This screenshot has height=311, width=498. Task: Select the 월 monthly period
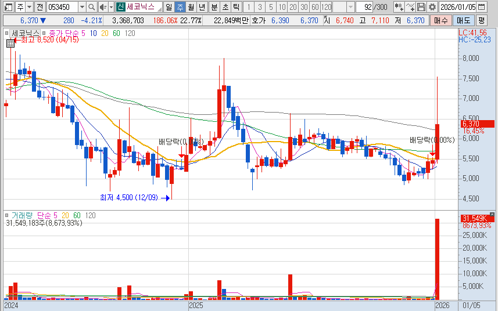[191, 6]
